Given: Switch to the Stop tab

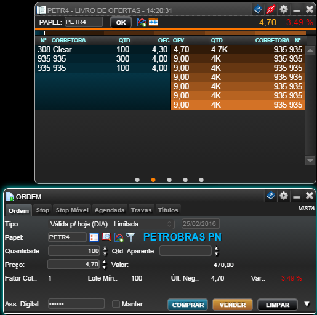Looking at the screenshot, I should click(x=42, y=210).
